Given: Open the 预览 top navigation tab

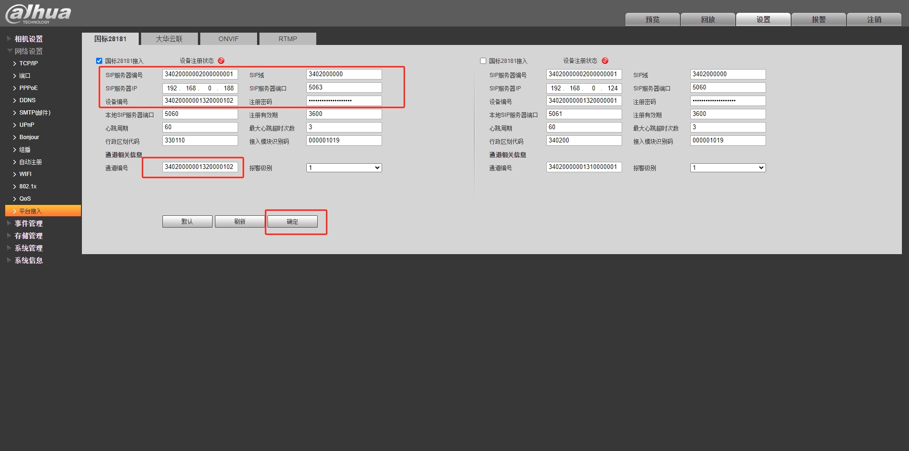Looking at the screenshot, I should coord(652,19).
